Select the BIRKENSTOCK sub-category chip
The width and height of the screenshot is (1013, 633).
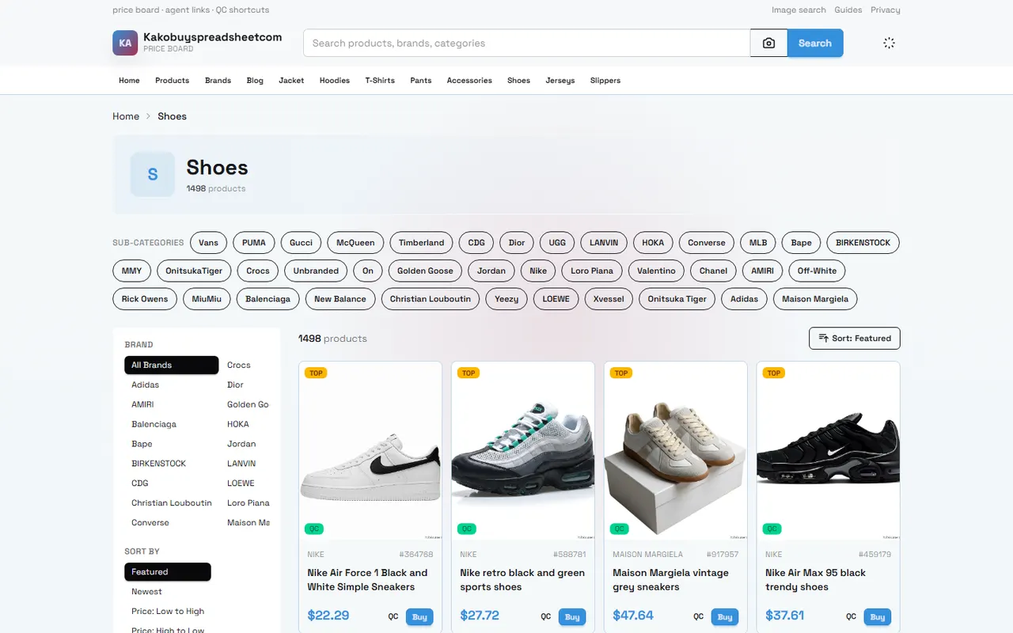point(863,243)
